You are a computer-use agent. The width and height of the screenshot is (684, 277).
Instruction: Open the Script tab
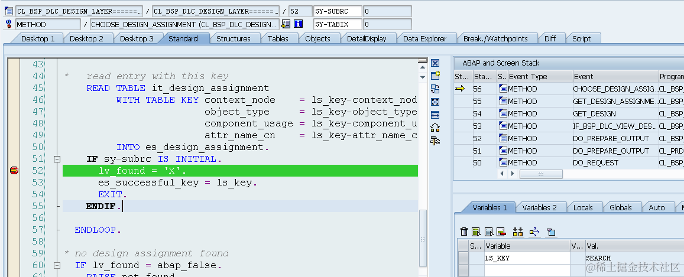[582, 38]
